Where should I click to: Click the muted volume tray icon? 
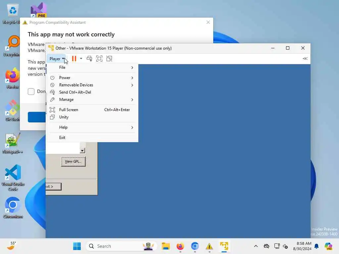click(285, 246)
